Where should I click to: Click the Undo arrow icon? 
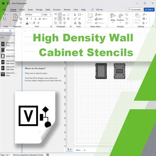[5, 14]
